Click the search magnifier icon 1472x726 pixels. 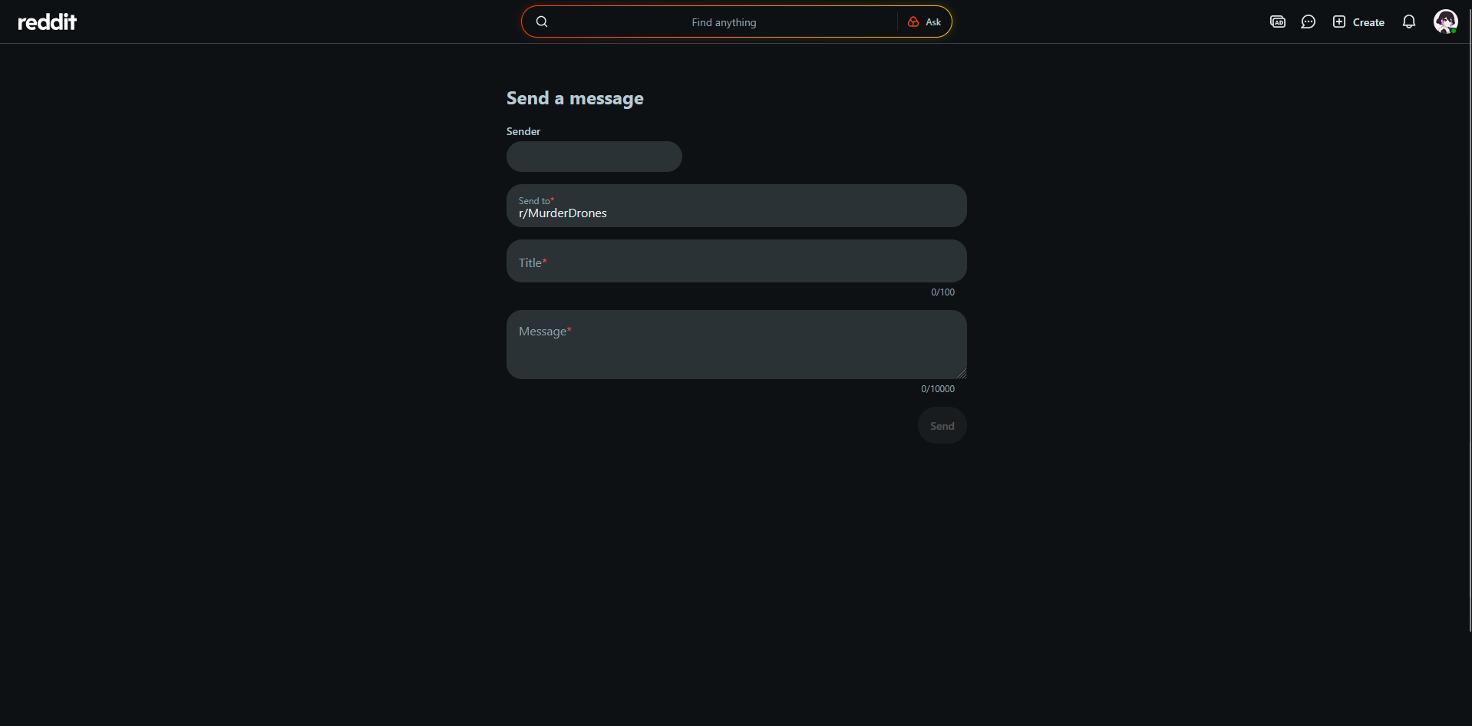(x=543, y=21)
